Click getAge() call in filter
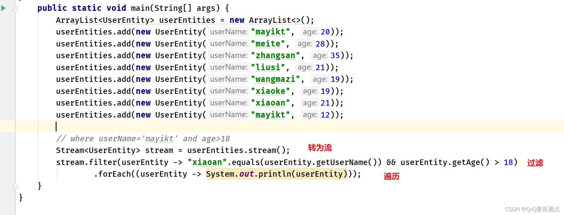Image resolution: width=564 pixels, height=215 pixels. pos(471,162)
